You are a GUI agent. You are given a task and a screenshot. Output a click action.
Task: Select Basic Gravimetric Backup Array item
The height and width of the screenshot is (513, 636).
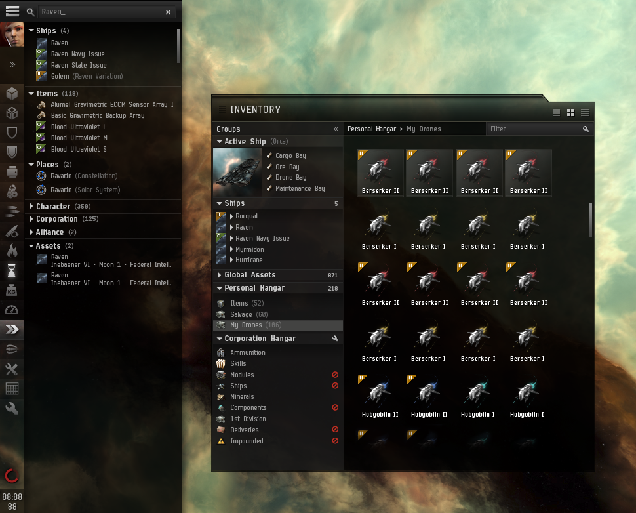[x=97, y=115]
